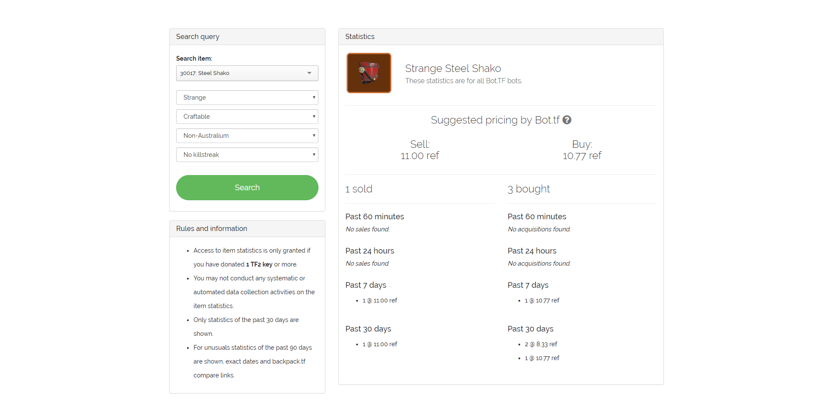The height and width of the screenshot is (413, 833).
Task: Expand the Non-Australium dropdown
Action: tap(247, 136)
